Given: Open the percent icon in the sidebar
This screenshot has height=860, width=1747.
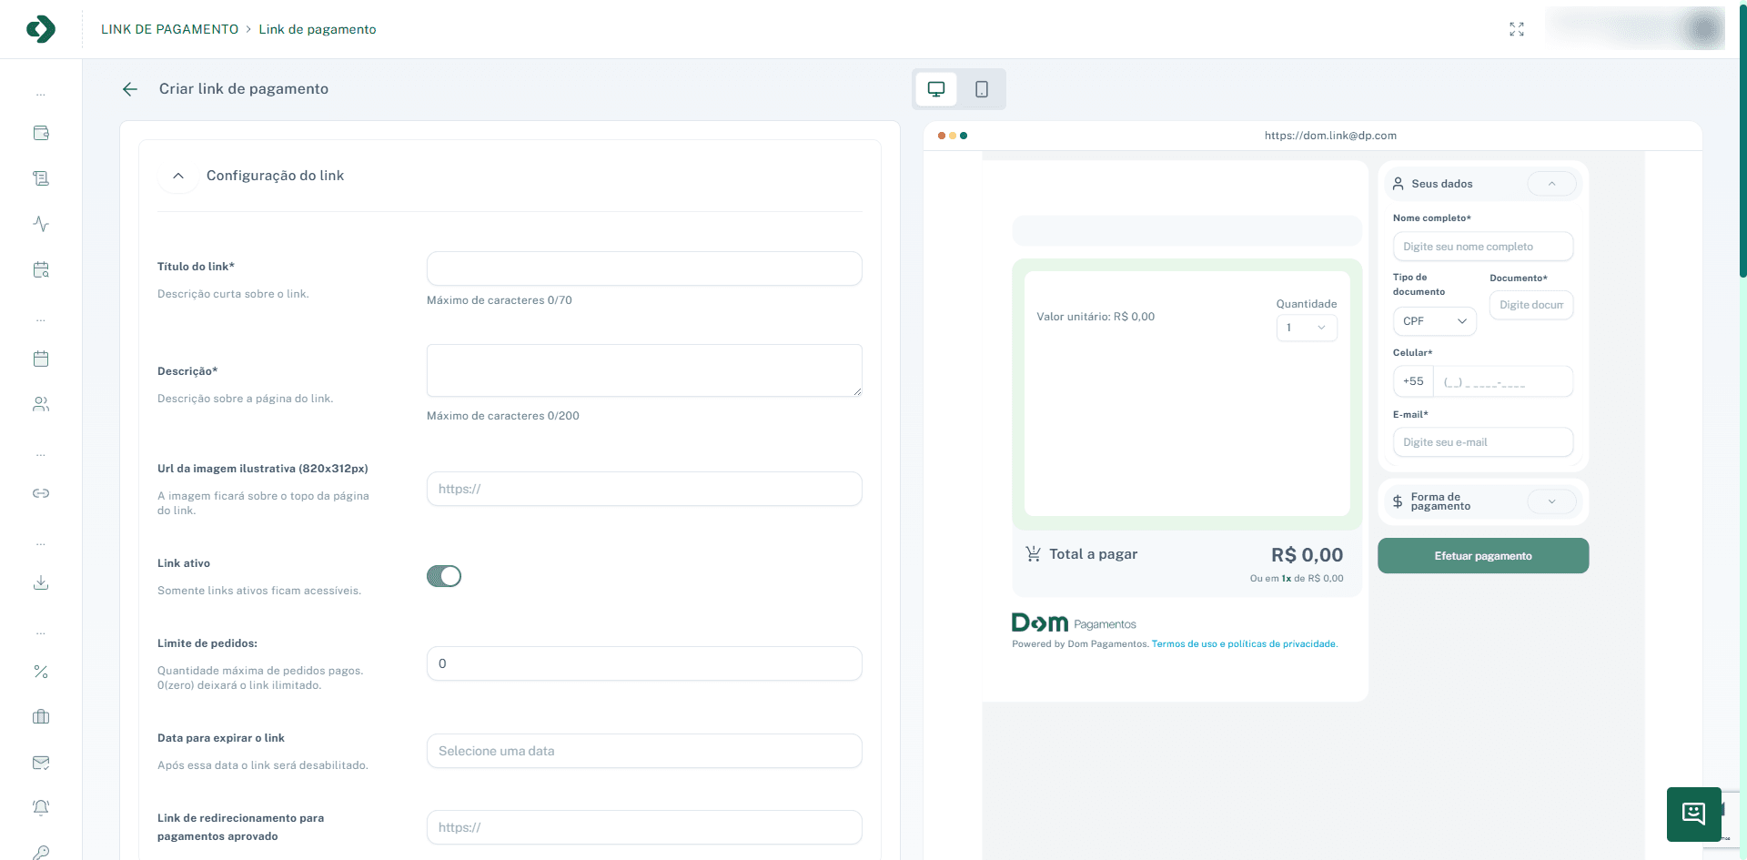Looking at the screenshot, I should pyautogui.click(x=41, y=672).
